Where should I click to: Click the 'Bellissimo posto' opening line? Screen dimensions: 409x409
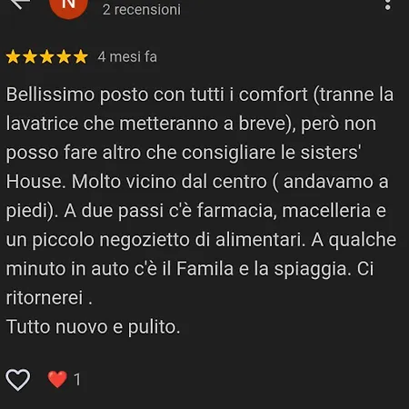click(200, 95)
